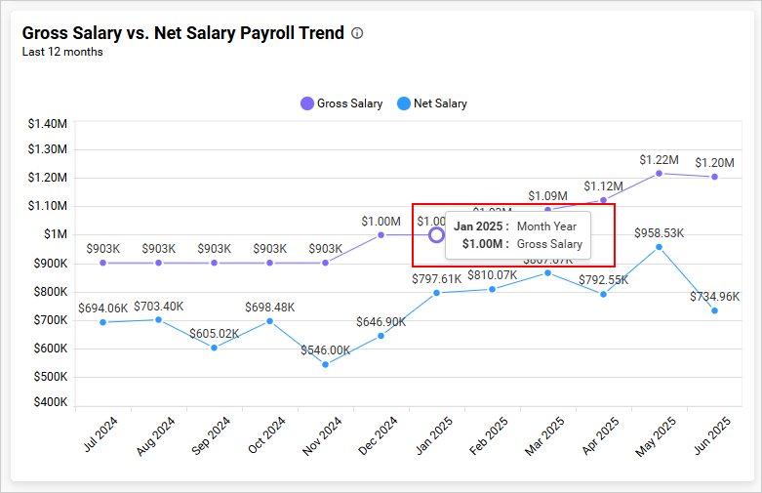762x493 pixels.
Task: Click the Mar 2025 x-axis label
Action: 547,435
